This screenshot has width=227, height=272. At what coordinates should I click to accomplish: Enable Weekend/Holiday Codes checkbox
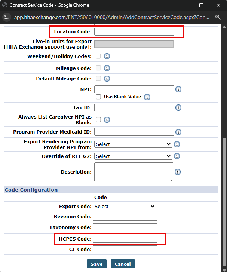click(98, 56)
